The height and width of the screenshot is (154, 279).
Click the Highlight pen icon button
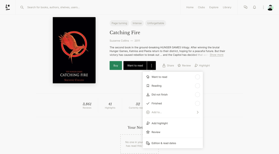202,66
